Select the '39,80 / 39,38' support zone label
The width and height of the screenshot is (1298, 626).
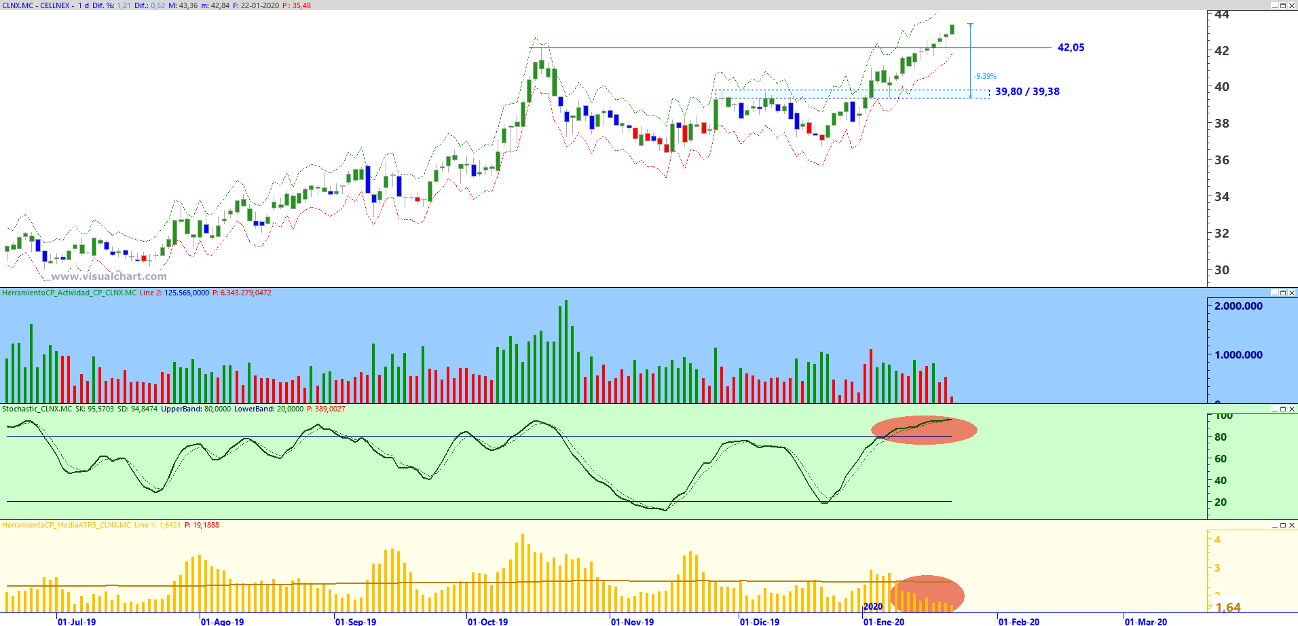point(1027,92)
